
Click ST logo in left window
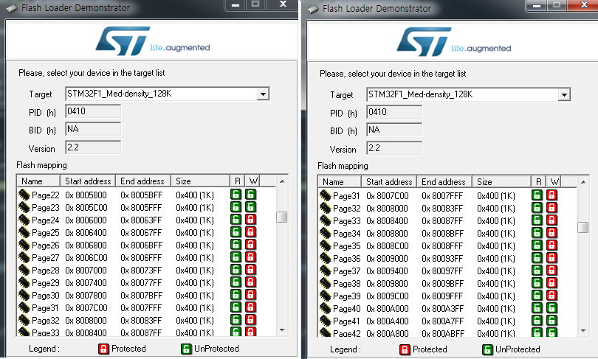(123, 41)
